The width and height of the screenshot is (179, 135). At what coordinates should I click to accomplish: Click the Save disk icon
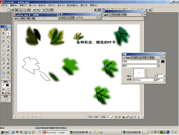pos(17,10)
